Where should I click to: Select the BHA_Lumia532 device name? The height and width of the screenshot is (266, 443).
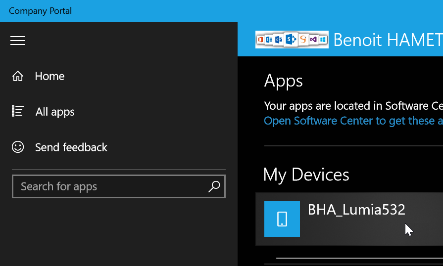click(356, 210)
